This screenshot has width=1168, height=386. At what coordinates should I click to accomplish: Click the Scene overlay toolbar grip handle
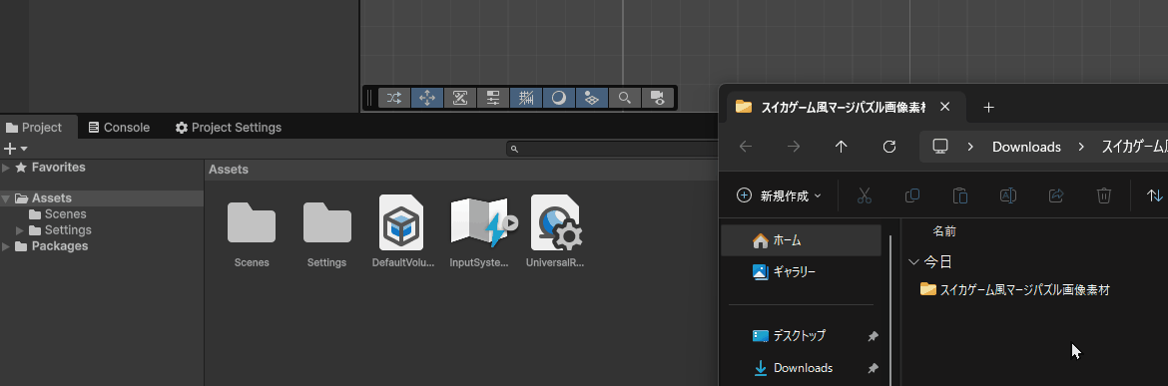(x=370, y=98)
